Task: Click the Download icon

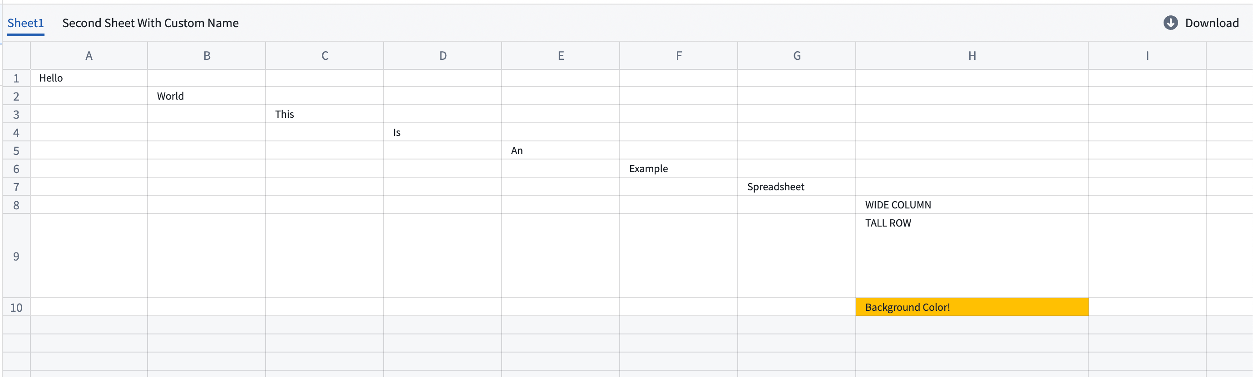Action: 1170,23
